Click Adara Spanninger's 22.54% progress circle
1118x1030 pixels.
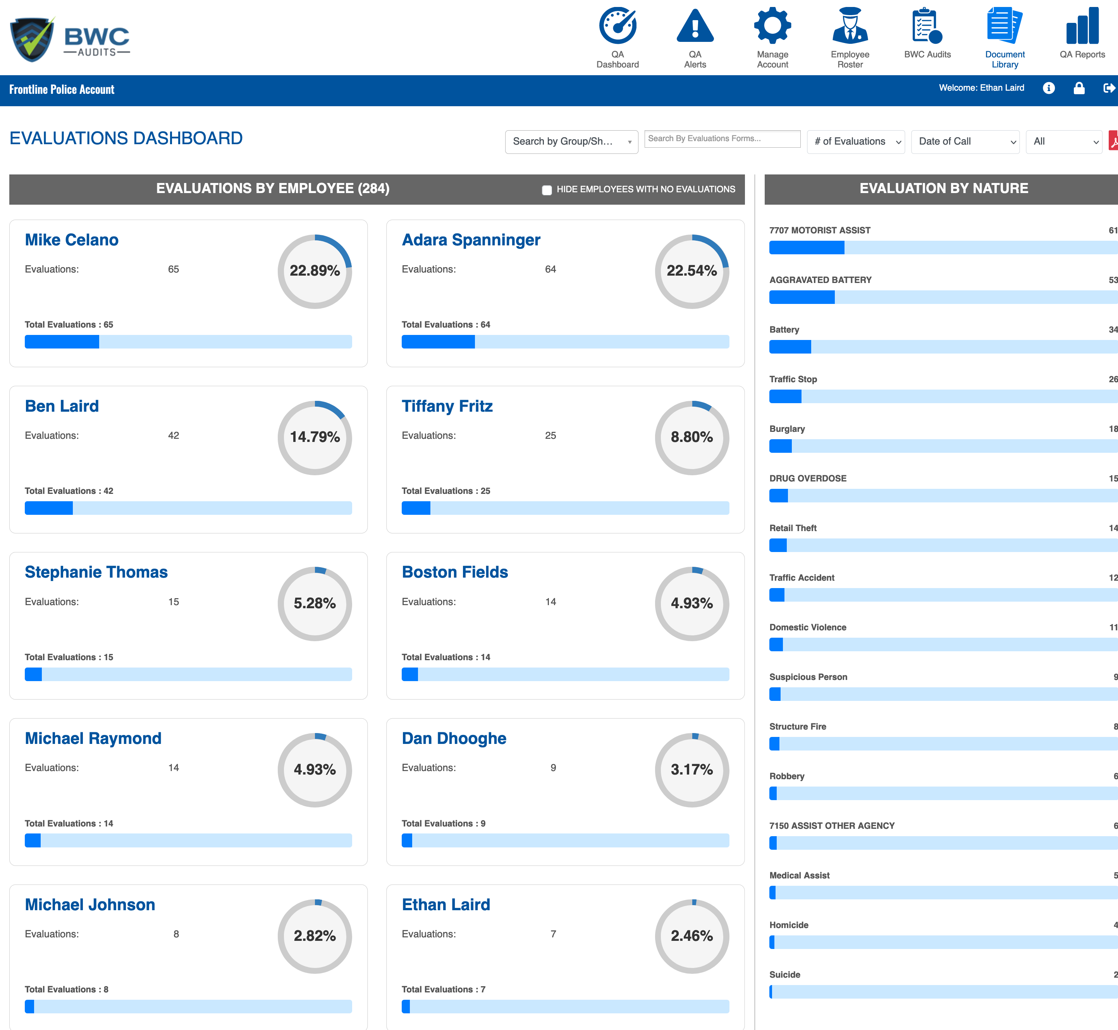tap(691, 271)
